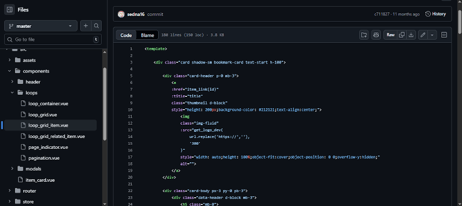The width and height of the screenshot is (462, 206).
Task: Click the file tree scrollbar thumb
Action: (104, 104)
